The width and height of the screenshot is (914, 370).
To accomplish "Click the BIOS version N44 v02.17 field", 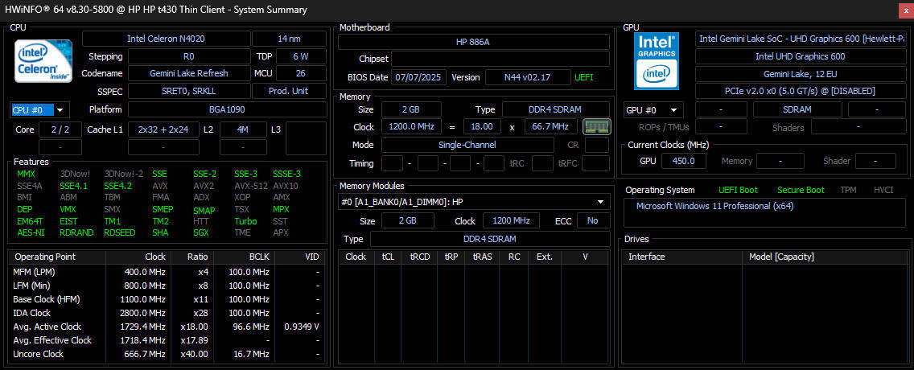I will click(x=527, y=77).
